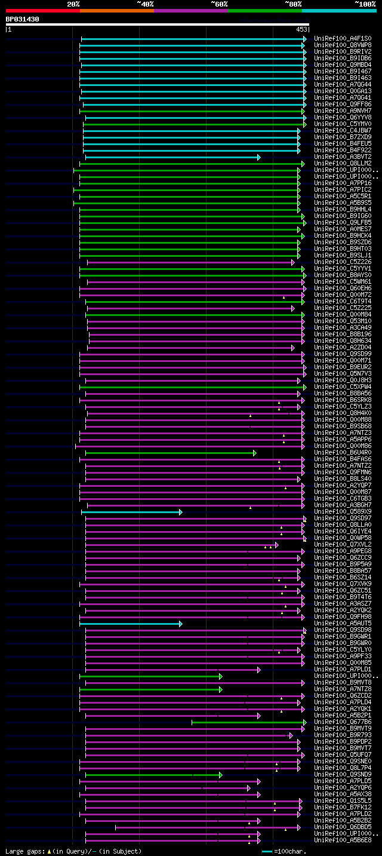This screenshot has width=382, height=856.
Task: Open the UniRef100_B6SRK8 entry
Action: 343,400
